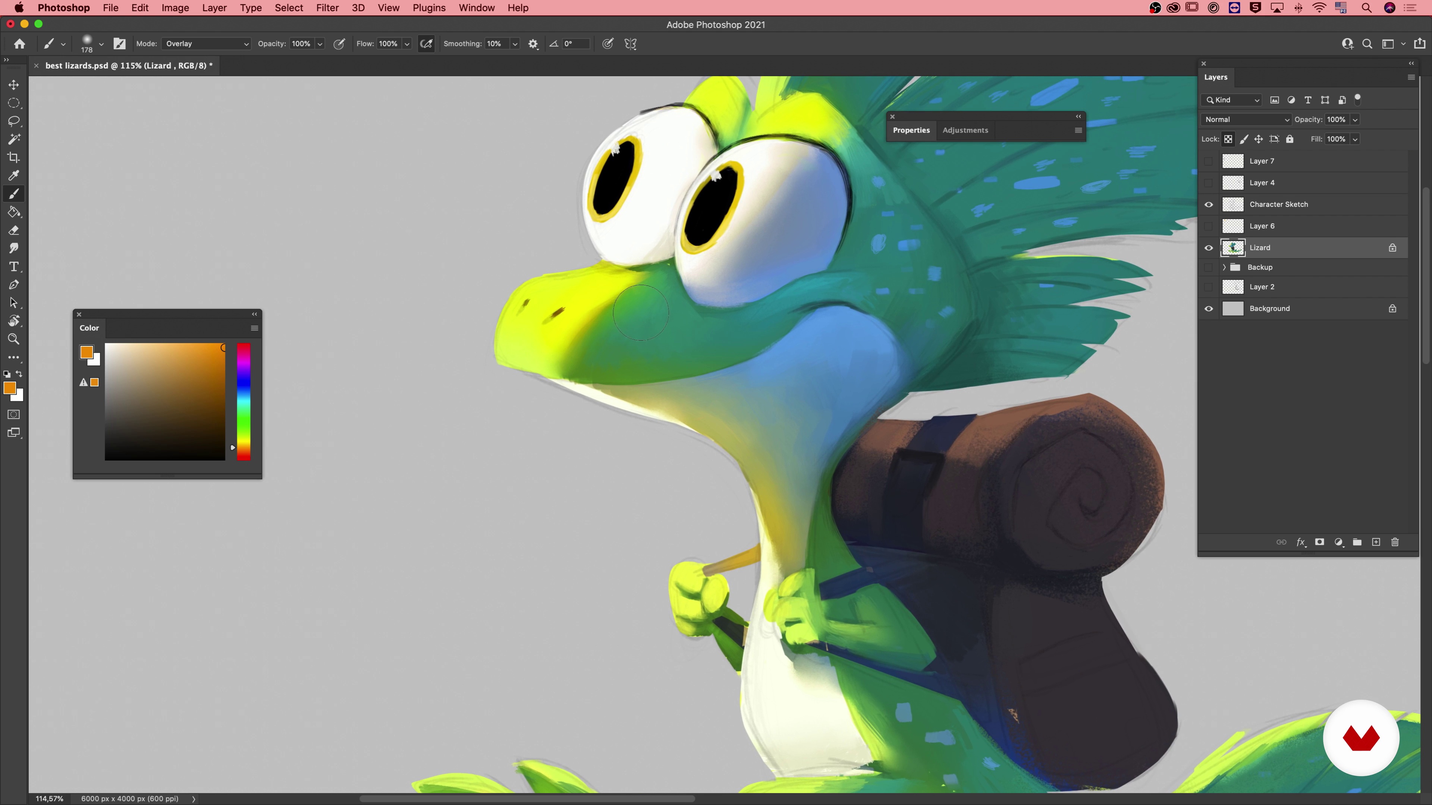Viewport: 1432px width, 805px height.
Task: Open layer Fill percentage dropdown
Action: [x=1355, y=139]
